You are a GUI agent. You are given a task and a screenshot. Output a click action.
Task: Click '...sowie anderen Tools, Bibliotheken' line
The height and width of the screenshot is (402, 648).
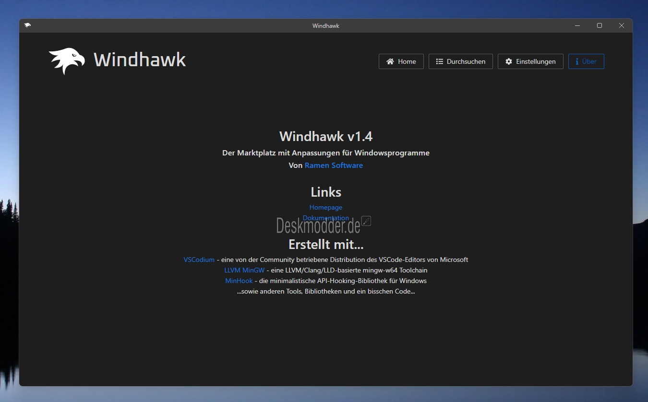326,291
